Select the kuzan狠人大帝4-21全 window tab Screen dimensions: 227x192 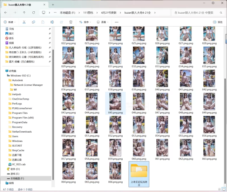pos(23,5)
